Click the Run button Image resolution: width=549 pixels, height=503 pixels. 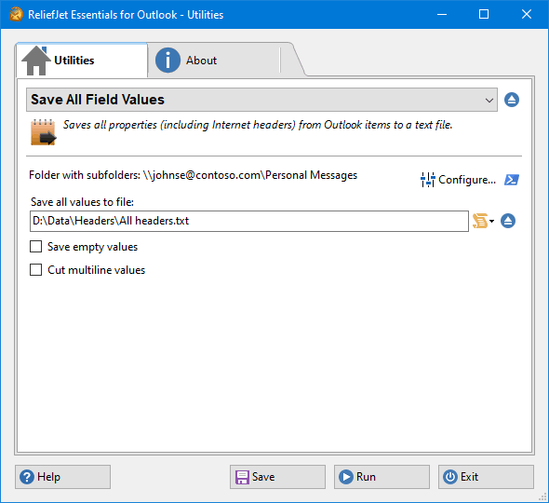point(382,477)
